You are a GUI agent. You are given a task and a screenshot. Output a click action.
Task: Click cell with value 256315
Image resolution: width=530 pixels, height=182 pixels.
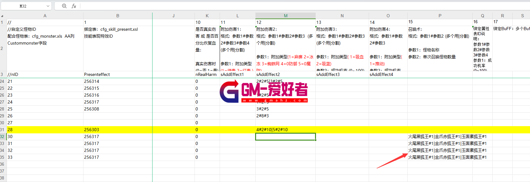point(118,88)
